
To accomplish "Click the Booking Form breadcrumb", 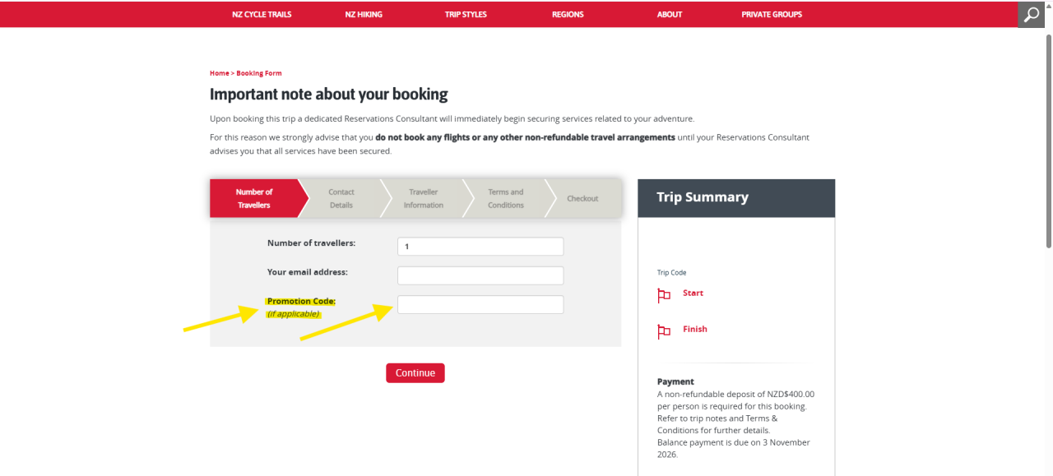I will pos(259,73).
